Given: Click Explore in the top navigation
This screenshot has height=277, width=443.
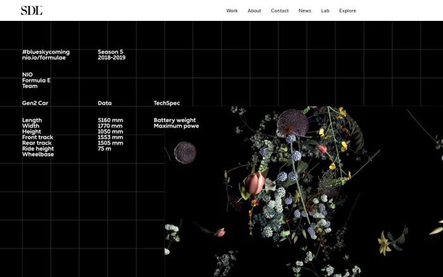Looking at the screenshot, I should (347, 11).
